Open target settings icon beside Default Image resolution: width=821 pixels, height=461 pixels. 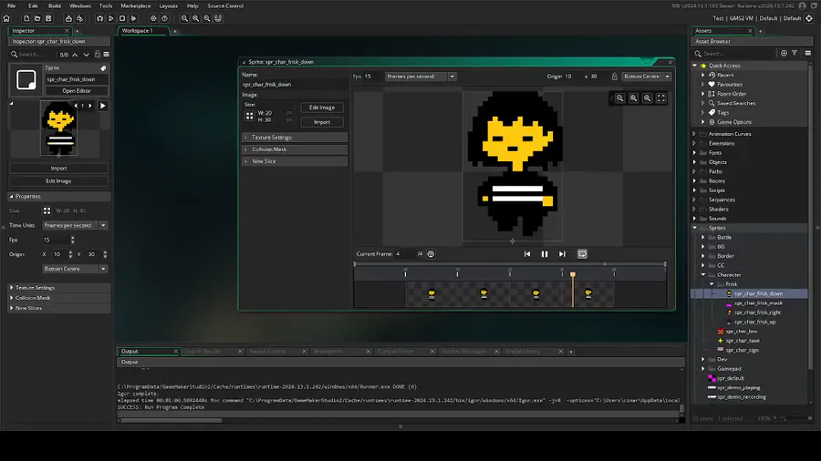pos(809,18)
